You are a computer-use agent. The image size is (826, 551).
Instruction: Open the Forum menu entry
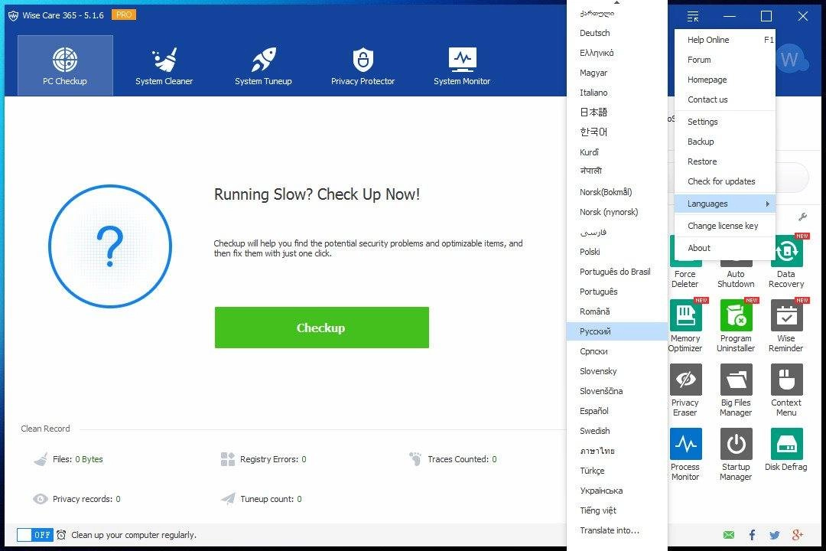tap(725, 60)
